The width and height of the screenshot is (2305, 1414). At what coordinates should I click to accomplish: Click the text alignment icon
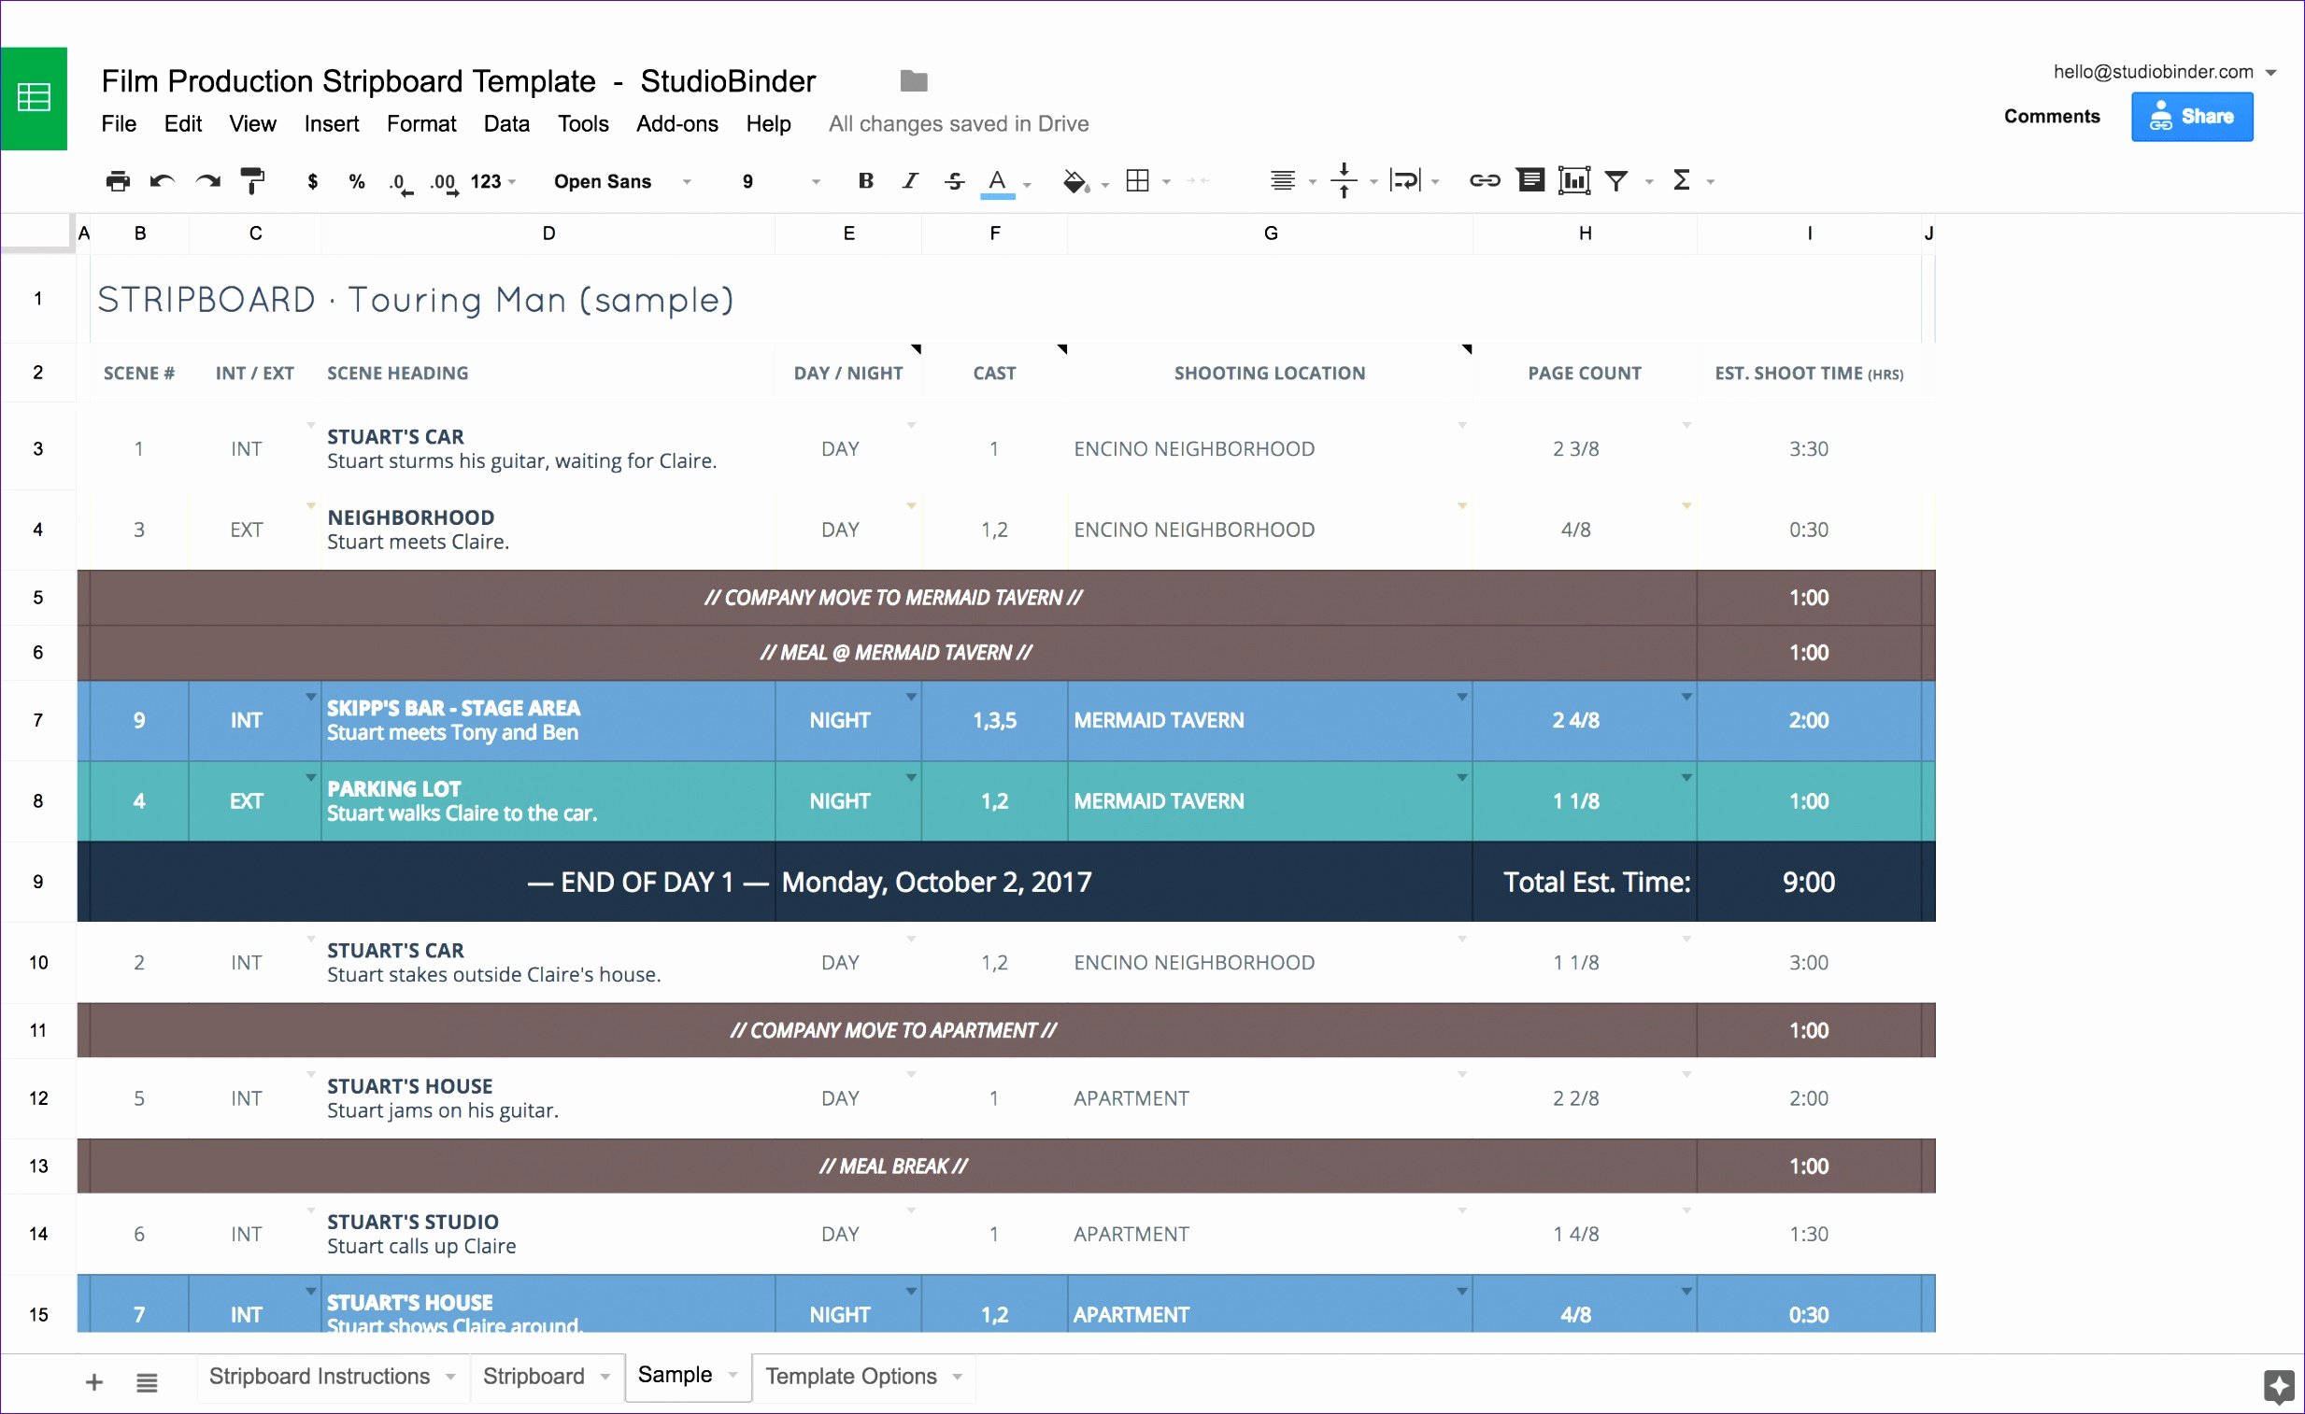[x=1284, y=181]
